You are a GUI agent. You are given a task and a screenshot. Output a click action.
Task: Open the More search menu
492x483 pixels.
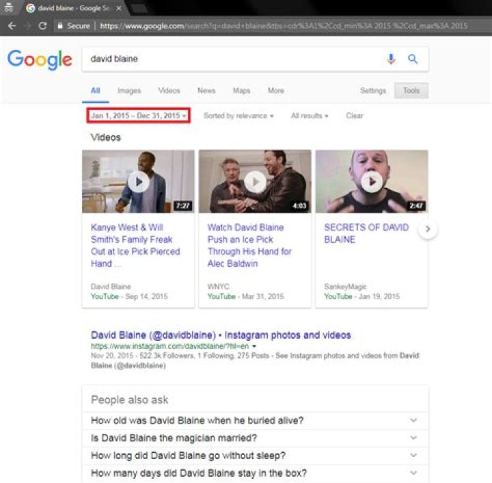276,90
